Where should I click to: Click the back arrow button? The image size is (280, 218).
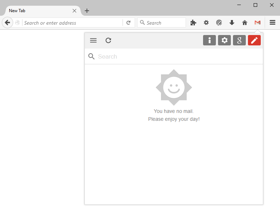pos(7,23)
